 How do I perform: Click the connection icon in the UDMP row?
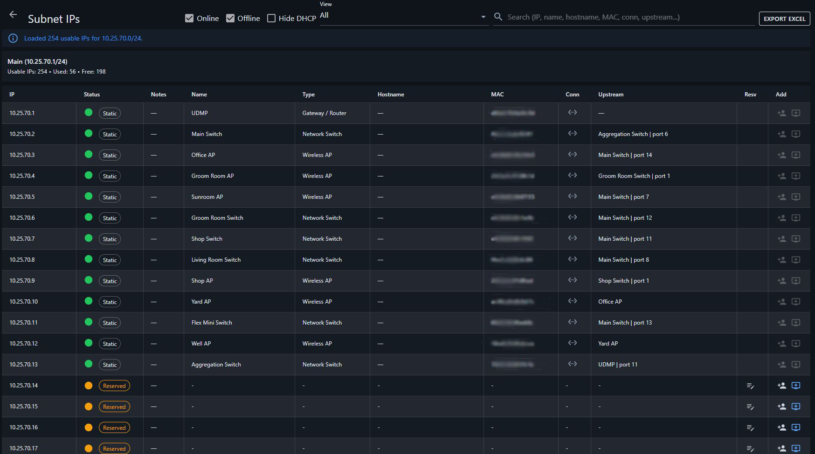pyautogui.click(x=573, y=113)
